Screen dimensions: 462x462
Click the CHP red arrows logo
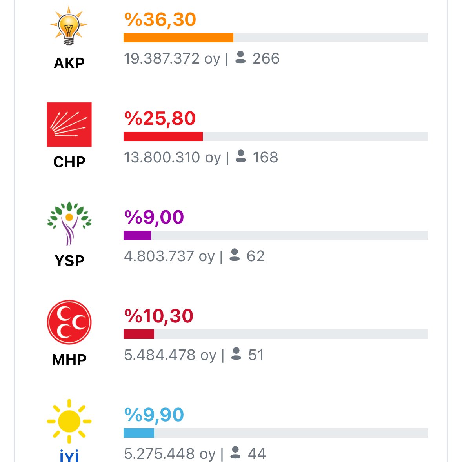69,124
